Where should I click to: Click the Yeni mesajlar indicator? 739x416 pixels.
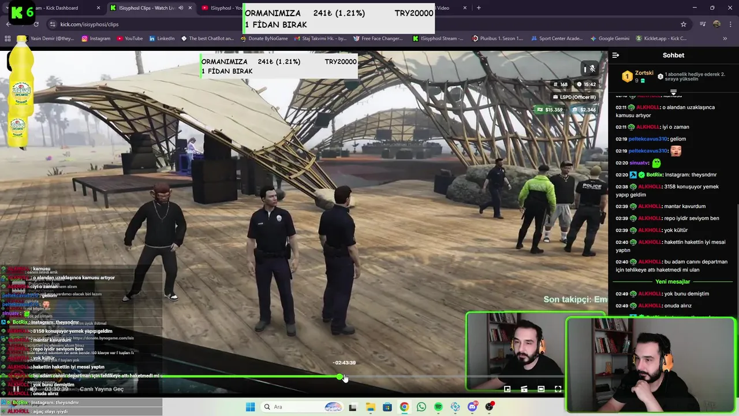[x=673, y=282]
